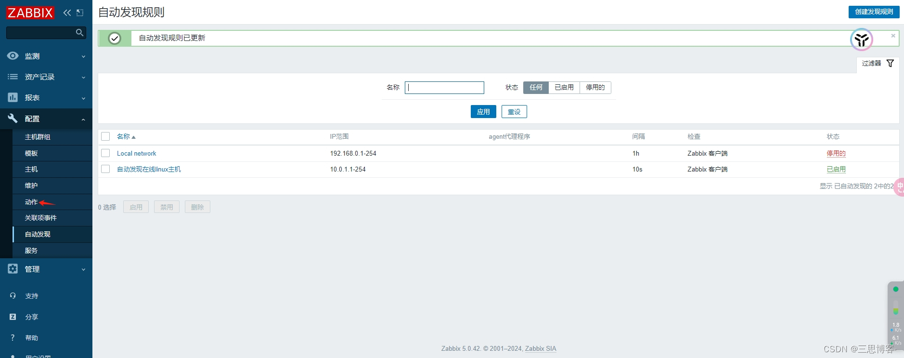Screen dimensions: 904x358
Task: Click the search magnifier icon
Action: pos(80,32)
